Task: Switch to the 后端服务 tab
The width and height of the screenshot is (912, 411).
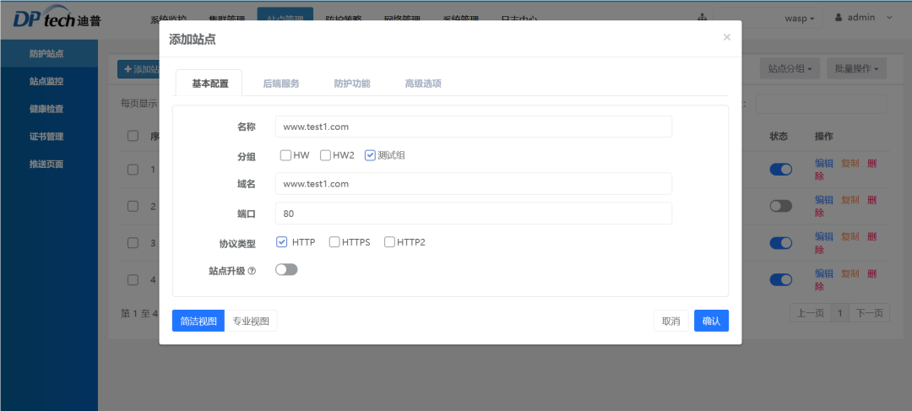Action: click(281, 84)
